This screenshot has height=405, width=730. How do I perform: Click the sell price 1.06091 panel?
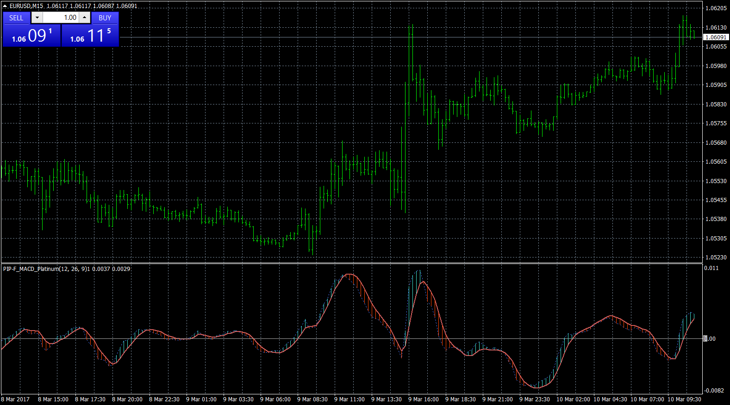click(31, 36)
